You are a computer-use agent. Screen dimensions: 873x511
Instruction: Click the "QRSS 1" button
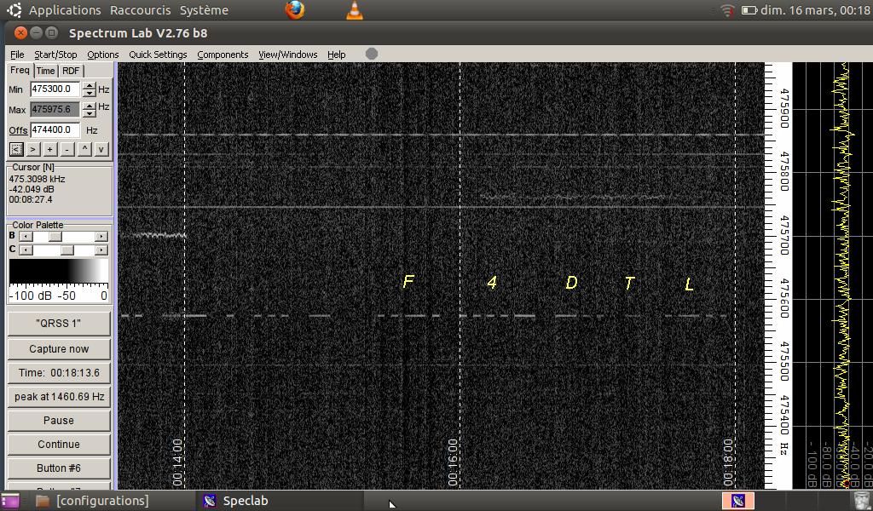point(59,324)
